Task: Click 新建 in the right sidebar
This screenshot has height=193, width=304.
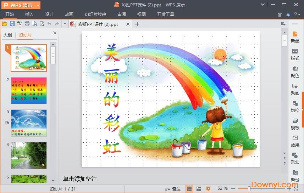Action: coord(295,37)
